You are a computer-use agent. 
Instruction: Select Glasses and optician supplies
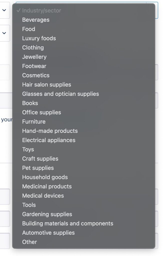point(60,94)
